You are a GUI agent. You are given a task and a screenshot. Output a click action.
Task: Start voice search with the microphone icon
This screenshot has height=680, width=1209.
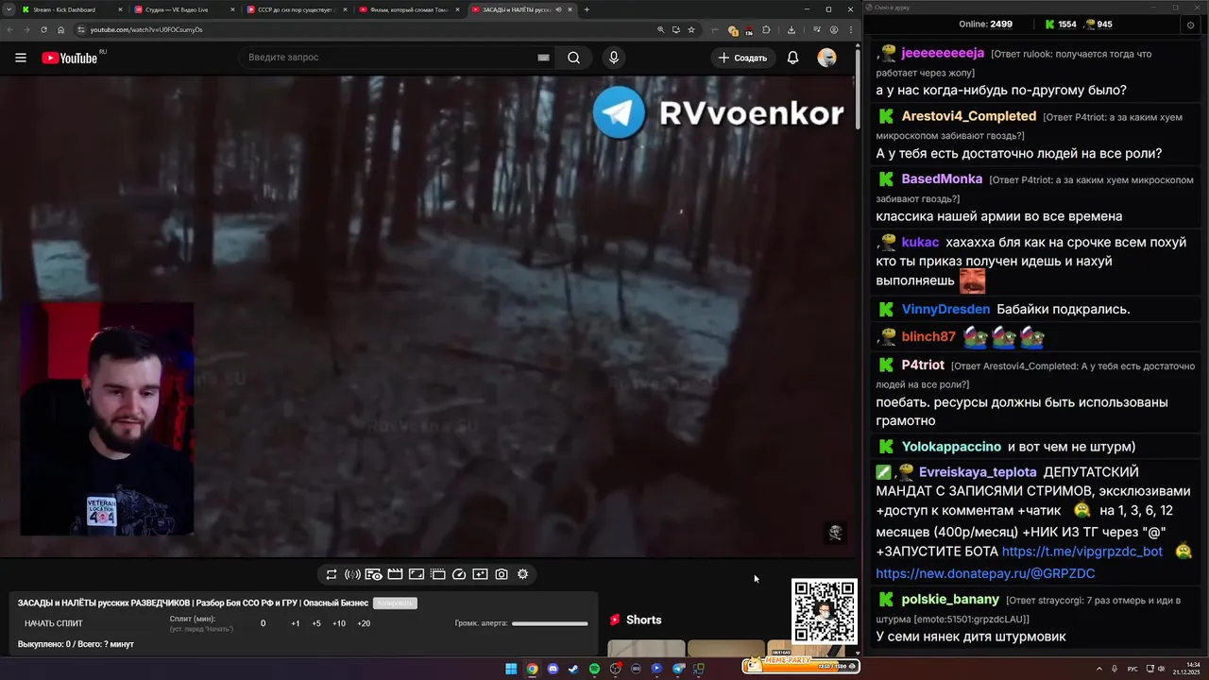coord(614,58)
